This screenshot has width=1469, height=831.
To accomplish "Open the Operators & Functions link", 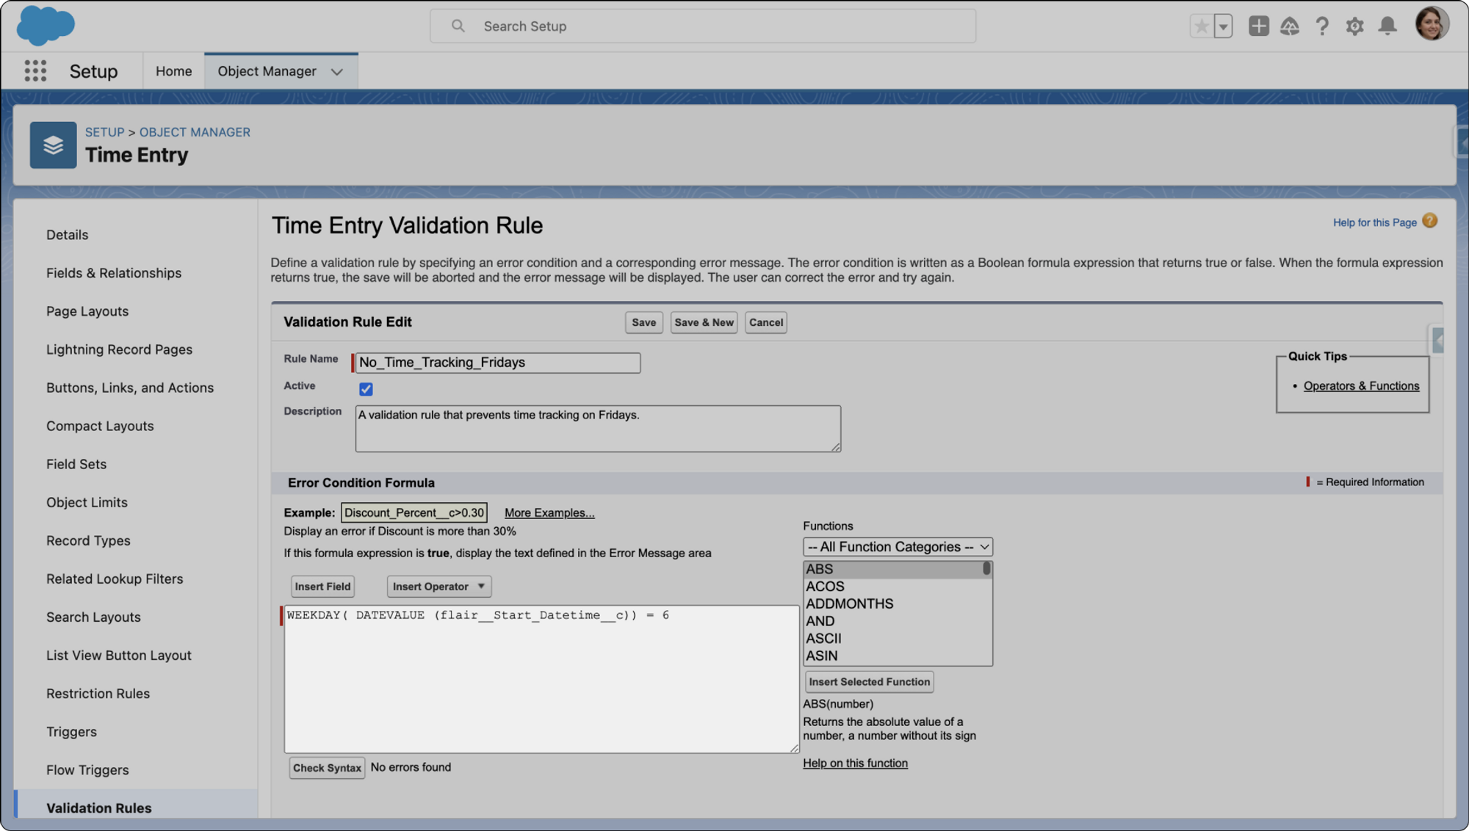I will [x=1361, y=386].
